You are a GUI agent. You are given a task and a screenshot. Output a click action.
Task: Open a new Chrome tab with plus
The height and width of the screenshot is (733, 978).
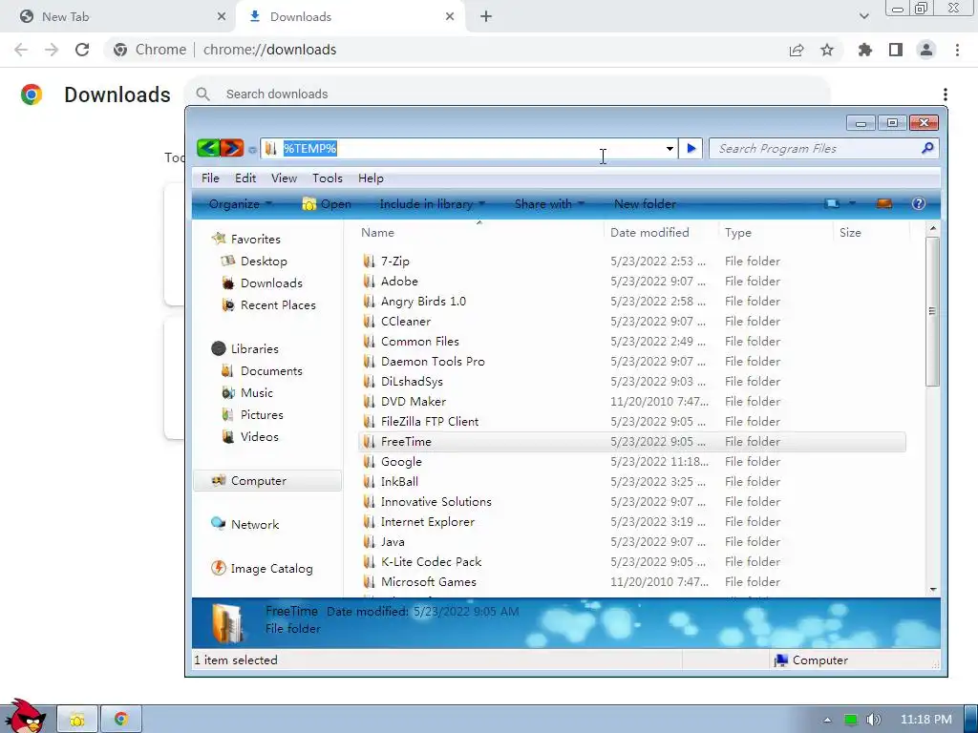[x=486, y=17]
